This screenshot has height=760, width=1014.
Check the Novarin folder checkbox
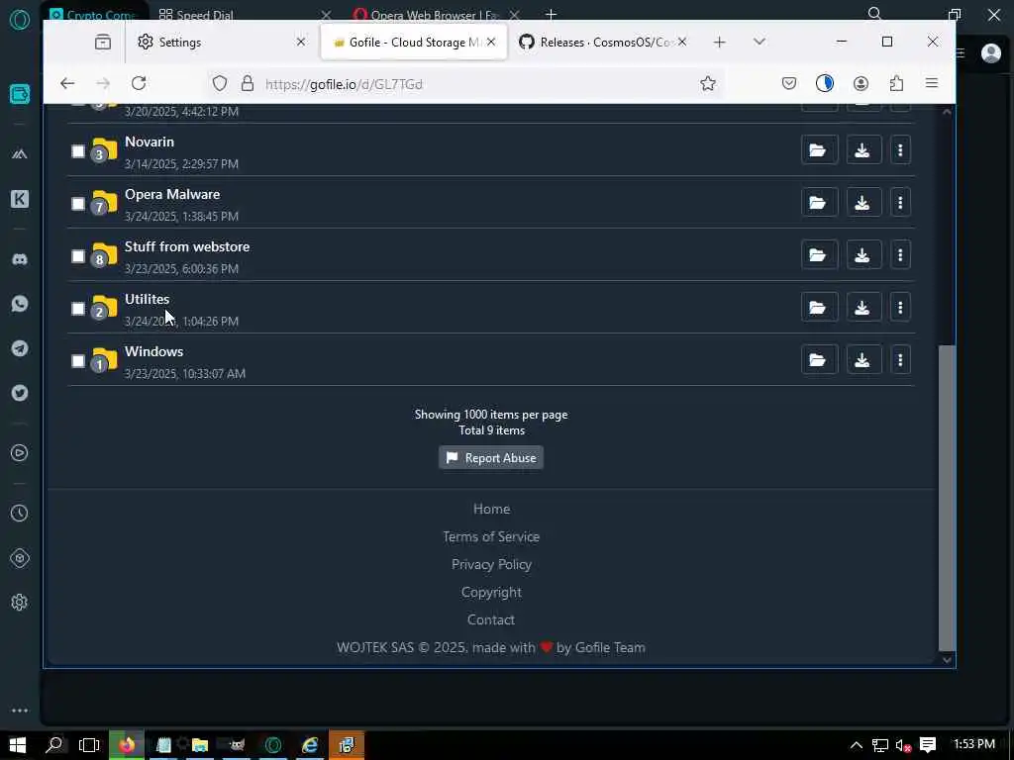(x=77, y=151)
